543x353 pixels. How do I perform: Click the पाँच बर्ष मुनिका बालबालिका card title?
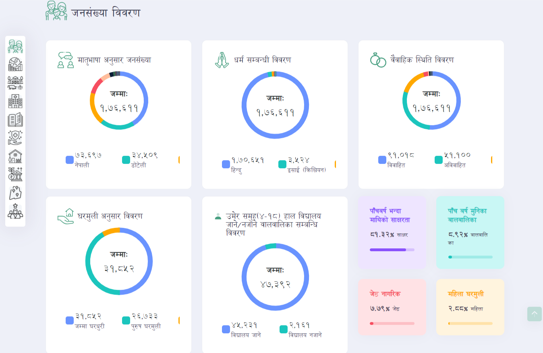click(467, 215)
